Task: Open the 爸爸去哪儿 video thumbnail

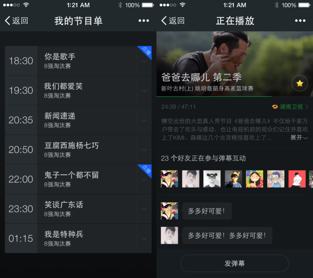Action: coord(235,64)
